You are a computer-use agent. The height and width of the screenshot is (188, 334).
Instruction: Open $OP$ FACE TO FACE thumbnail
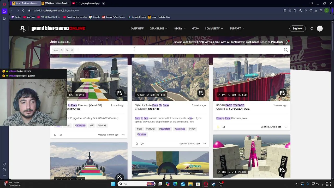tap(252, 79)
